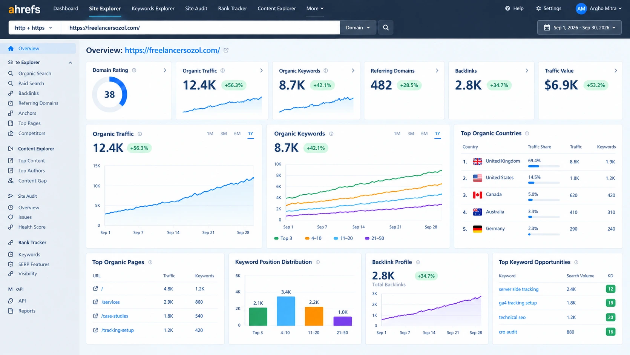Viewport: 630px width, 355px height.
Task: Click info icon beside Top Organic Countries
Action: pos(527,133)
